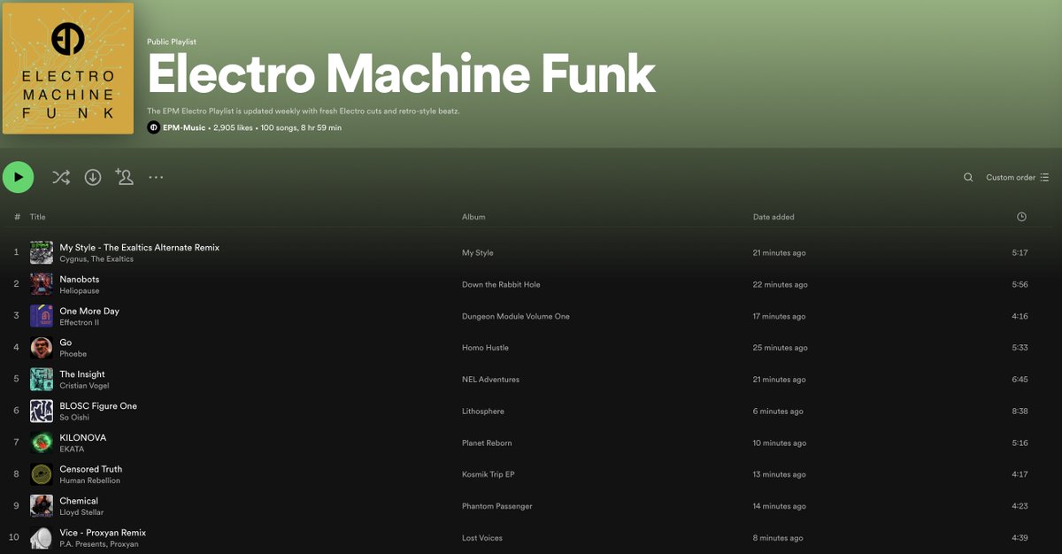This screenshot has height=554, width=1062.
Task: Select the BLOSC Figure One track title
Action: click(x=98, y=406)
